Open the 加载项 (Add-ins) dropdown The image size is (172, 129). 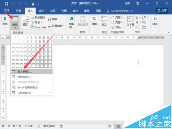(x=72, y=22)
